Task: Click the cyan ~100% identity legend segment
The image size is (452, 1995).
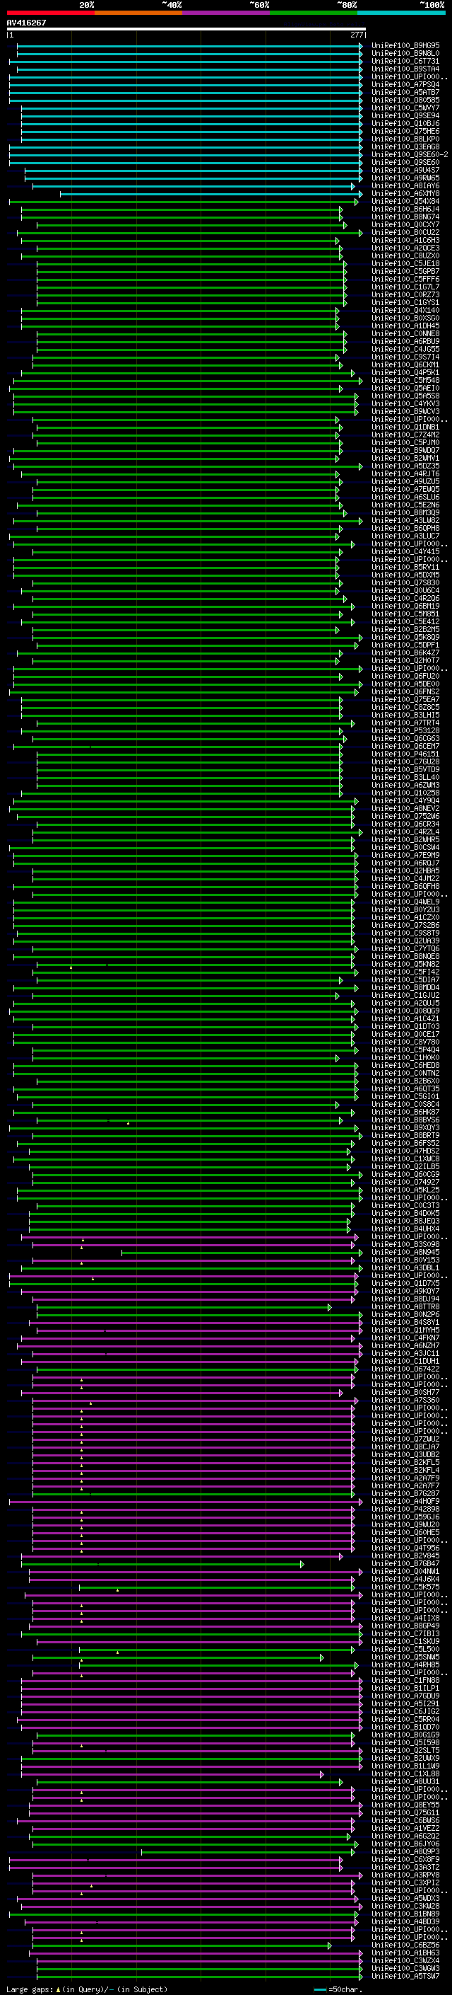Action: (401, 13)
